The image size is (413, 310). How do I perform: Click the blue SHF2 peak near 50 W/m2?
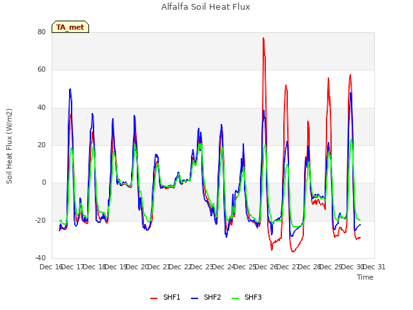[70, 90]
